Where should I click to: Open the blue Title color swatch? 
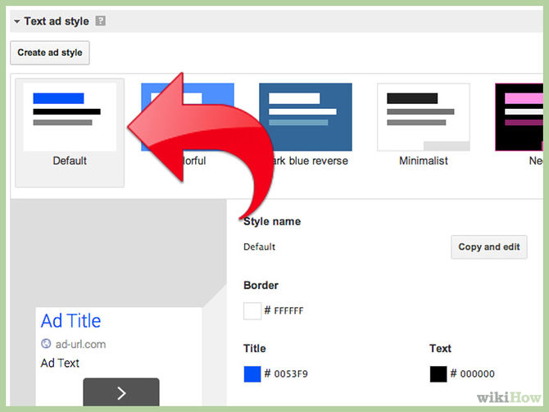coord(252,374)
